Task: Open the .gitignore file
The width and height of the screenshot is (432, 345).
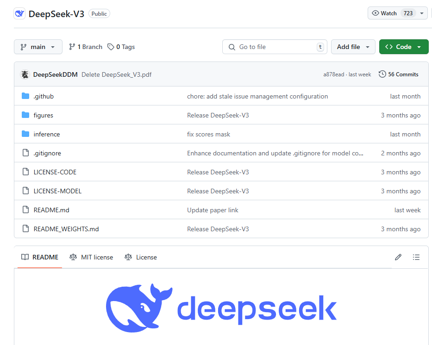Action: click(x=47, y=153)
